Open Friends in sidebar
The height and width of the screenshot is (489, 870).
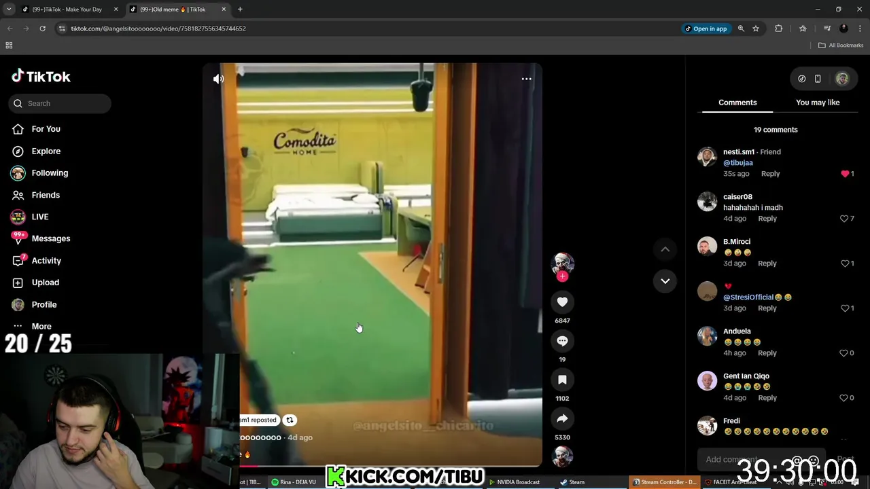[x=46, y=195]
